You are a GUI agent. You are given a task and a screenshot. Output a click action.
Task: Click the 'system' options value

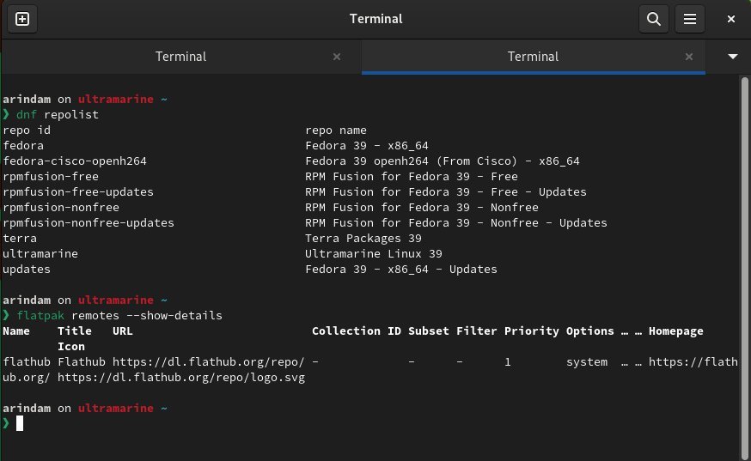[x=587, y=362]
